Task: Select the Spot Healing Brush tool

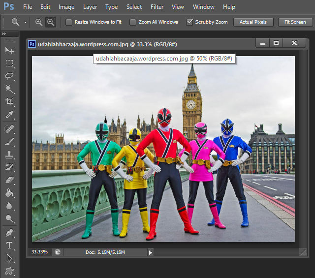Action: pos(9,129)
